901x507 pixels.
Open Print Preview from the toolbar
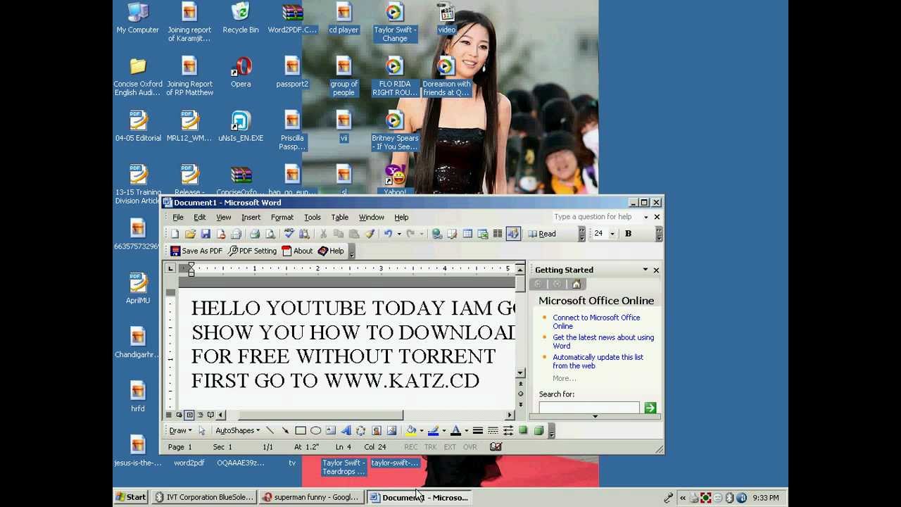pos(270,234)
